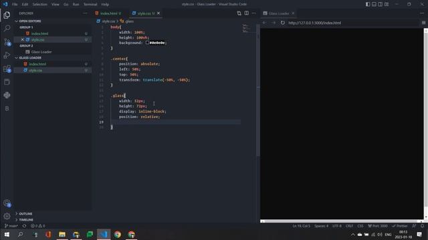Image resolution: width=428 pixels, height=240 pixels.
Task: Open Run and Debug view
Action: [x=7, y=55]
